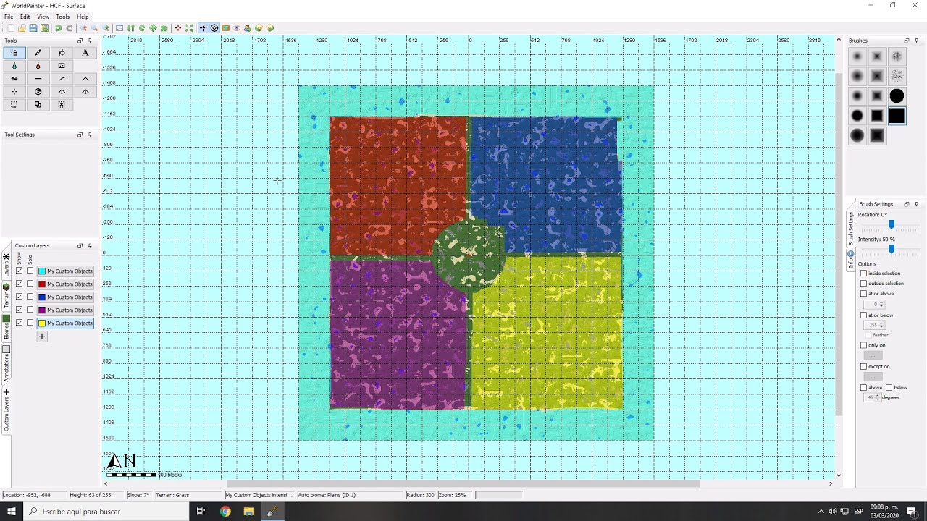The width and height of the screenshot is (927, 521).
Task: Enable Solo for purple My Custom Objects layer
Action: pyautogui.click(x=30, y=310)
